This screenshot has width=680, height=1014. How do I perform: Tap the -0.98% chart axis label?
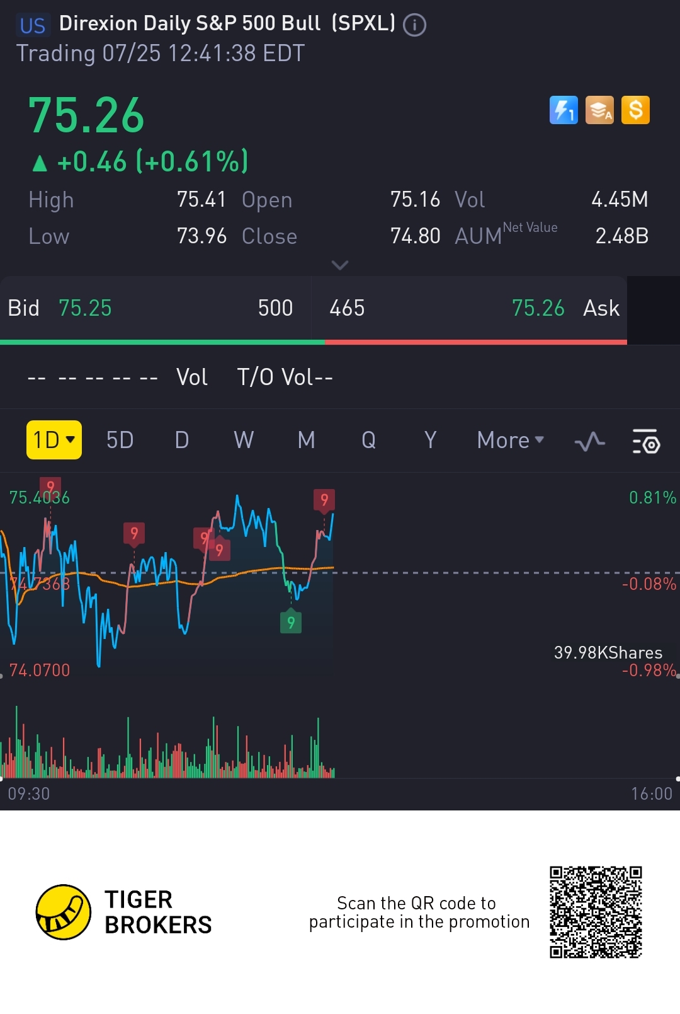click(649, 670)
